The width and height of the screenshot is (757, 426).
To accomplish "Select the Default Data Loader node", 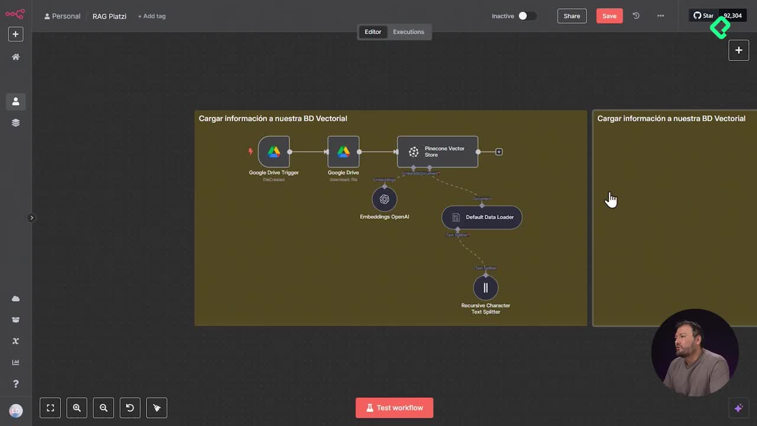I will [x=481, y=217].
